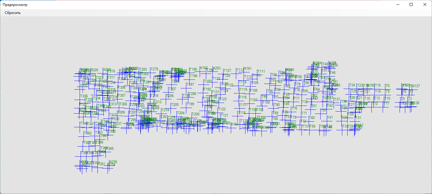
Task: Select the T96 marker label
Action: [x=274, y=75]
